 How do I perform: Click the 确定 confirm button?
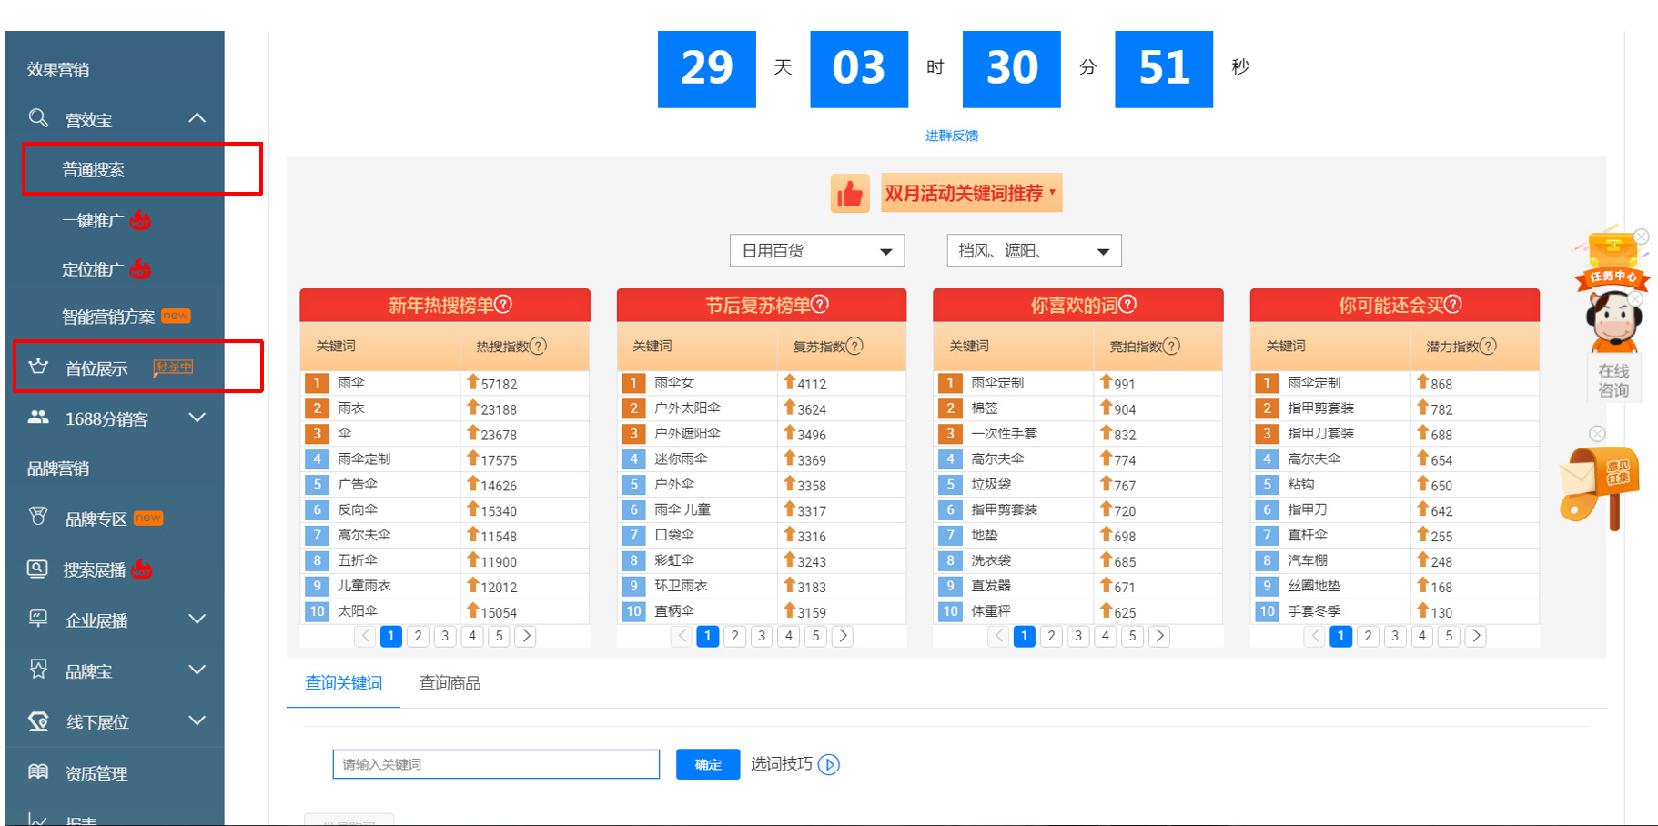coord(707,764)
